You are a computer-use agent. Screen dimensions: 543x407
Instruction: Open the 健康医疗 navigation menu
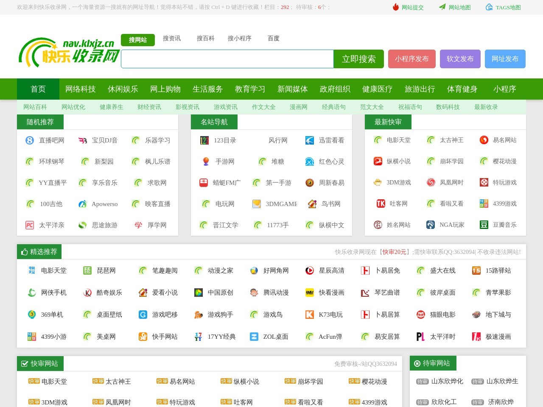[377, 89]
